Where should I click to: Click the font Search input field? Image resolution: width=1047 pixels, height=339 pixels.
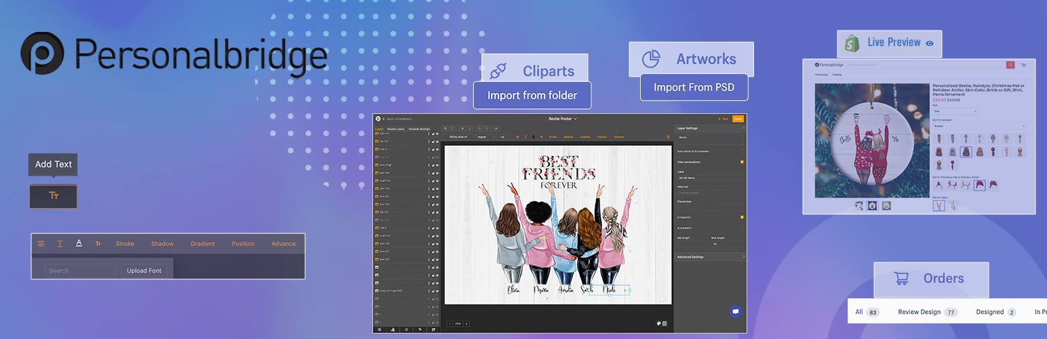(79, 271)
